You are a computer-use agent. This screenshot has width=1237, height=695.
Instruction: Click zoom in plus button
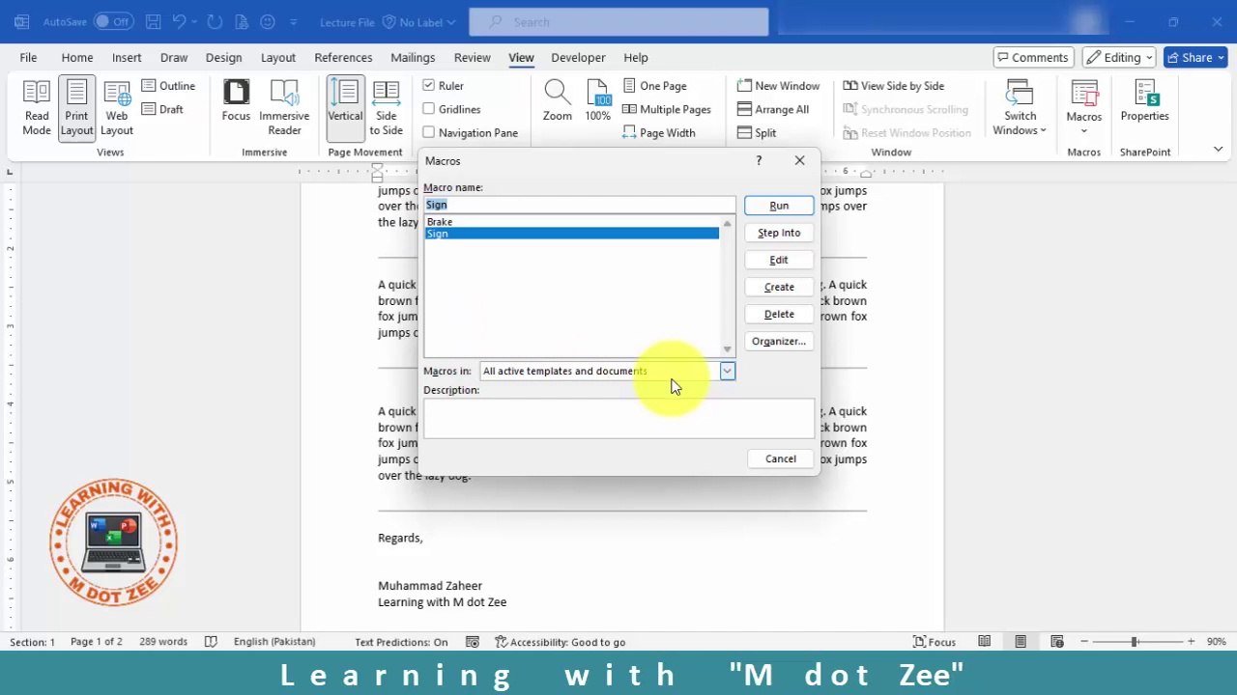point(1191,642)
